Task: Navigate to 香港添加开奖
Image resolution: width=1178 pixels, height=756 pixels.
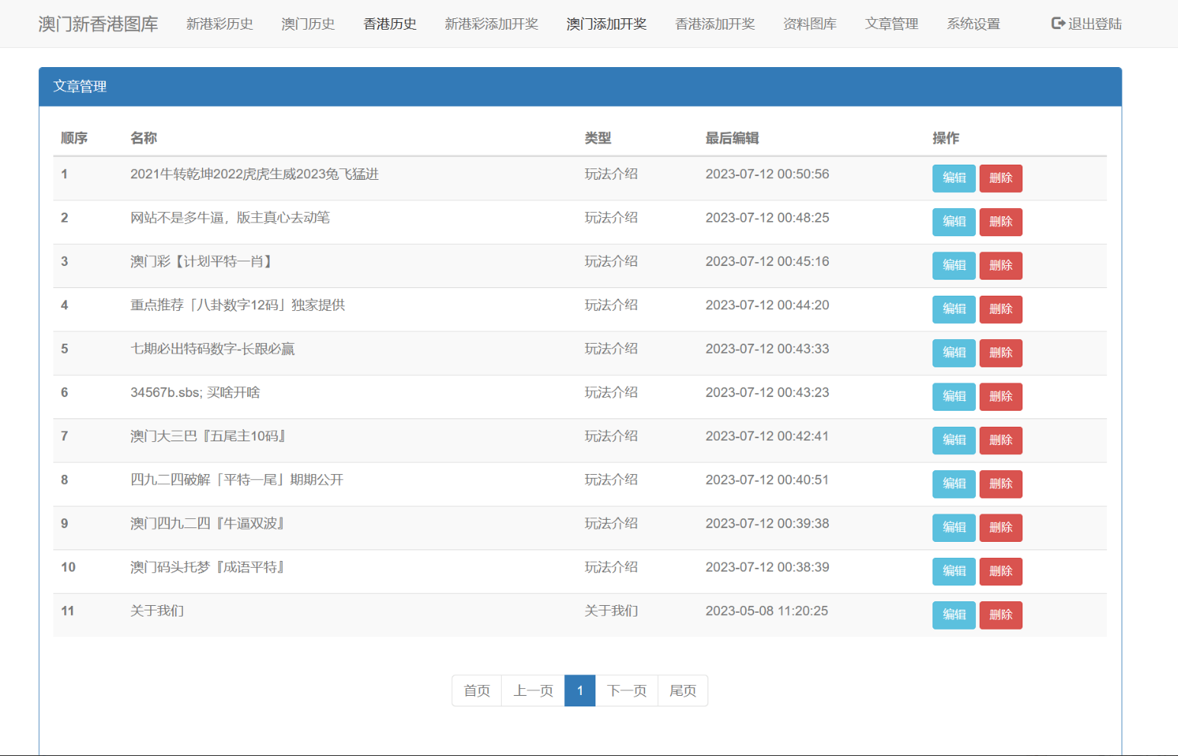Action: (x=714, y=24)
